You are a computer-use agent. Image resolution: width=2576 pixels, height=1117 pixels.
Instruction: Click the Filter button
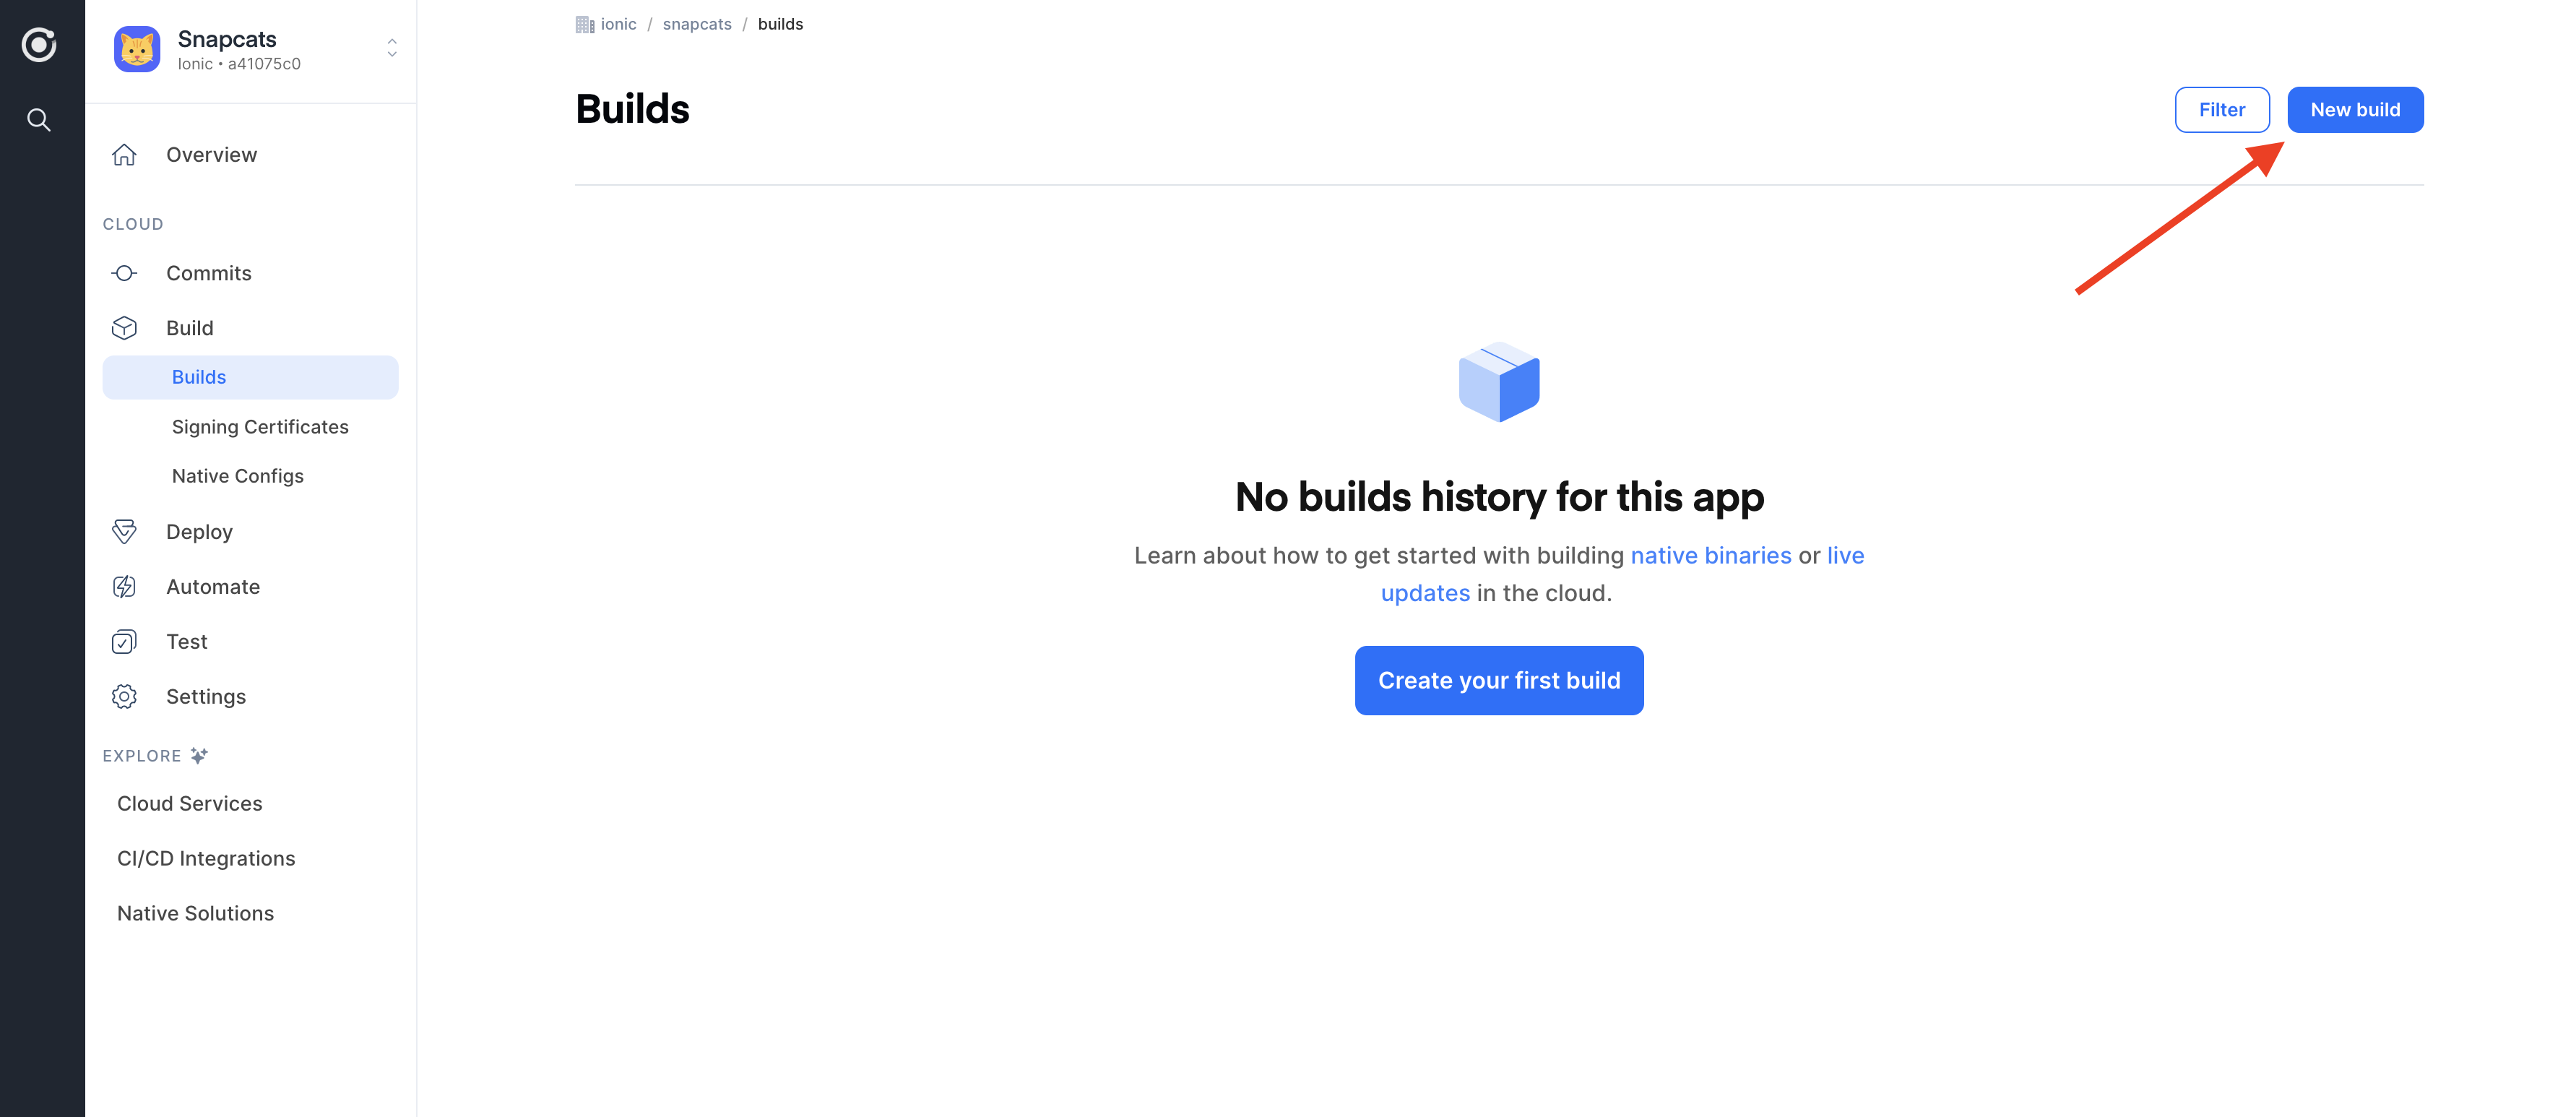pyautogui.click(x=2222, y=110)
